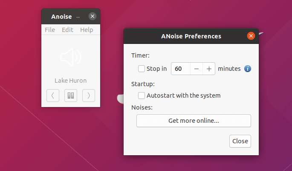
Task: Click the Close button in Preferences
Action: pyautogui.click(x=240, y=141)
